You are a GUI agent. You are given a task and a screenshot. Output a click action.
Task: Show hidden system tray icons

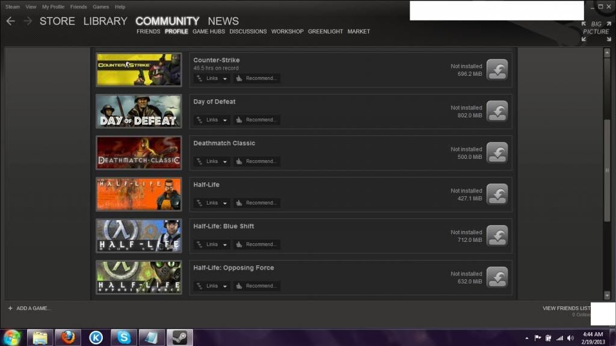point(527,338)
